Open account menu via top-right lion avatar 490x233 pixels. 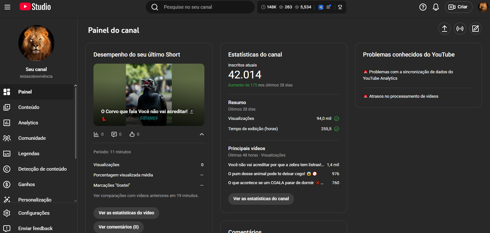[483, 7]
